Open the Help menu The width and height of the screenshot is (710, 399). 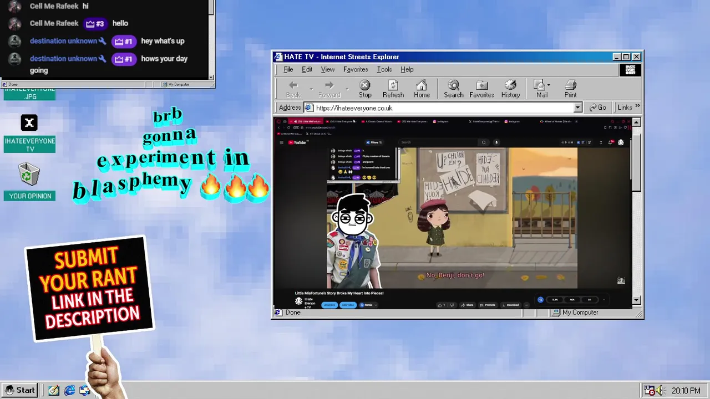coord(407,69)
